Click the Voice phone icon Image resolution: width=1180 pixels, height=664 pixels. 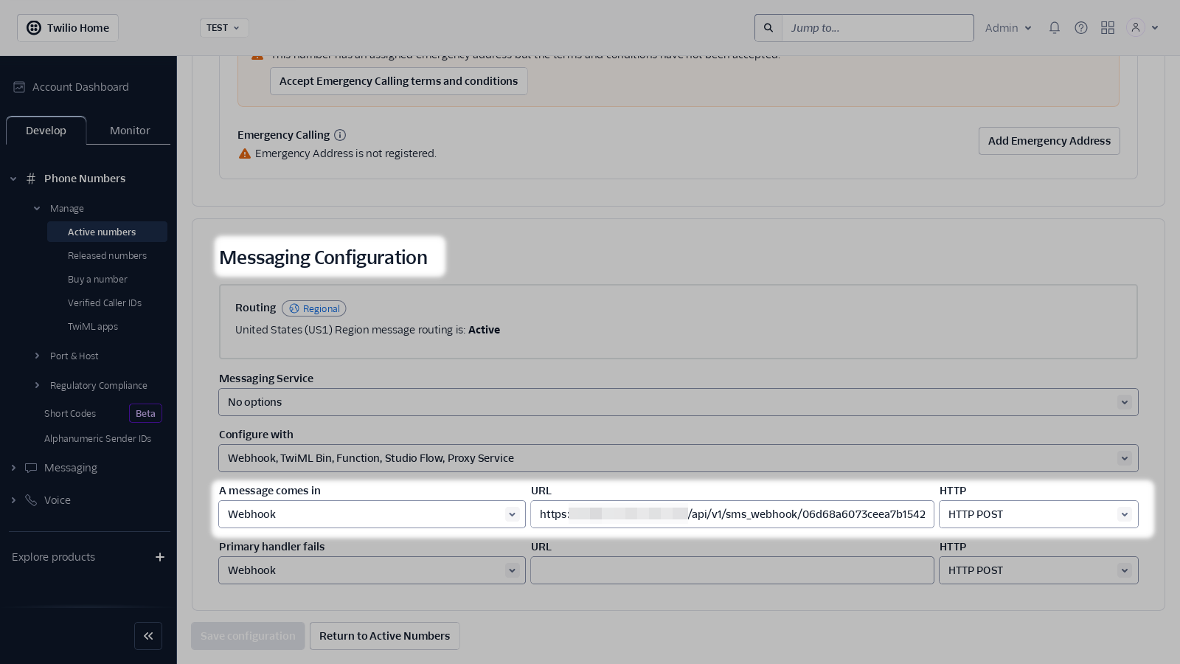pos(31,500)
